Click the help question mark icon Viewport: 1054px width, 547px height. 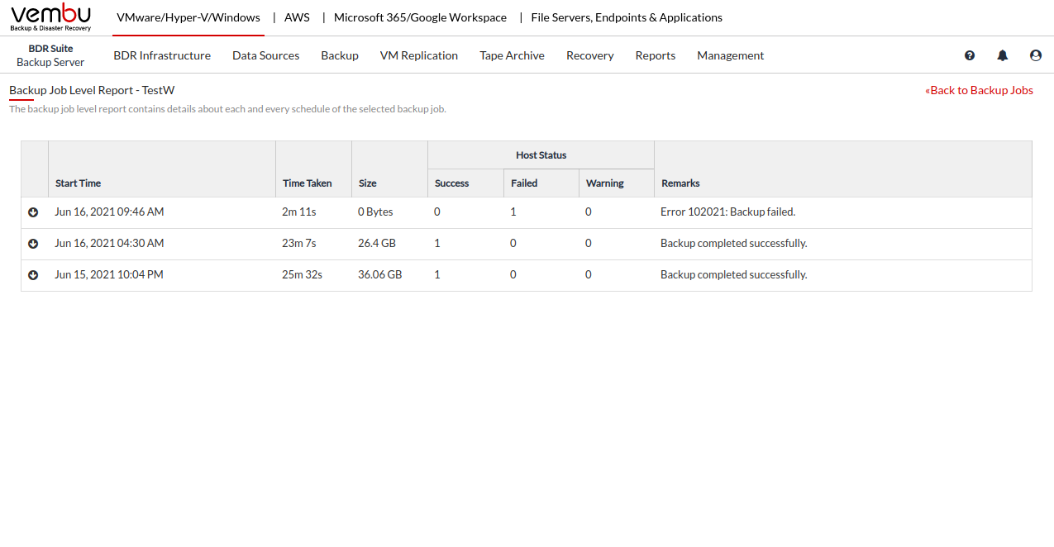970,55
